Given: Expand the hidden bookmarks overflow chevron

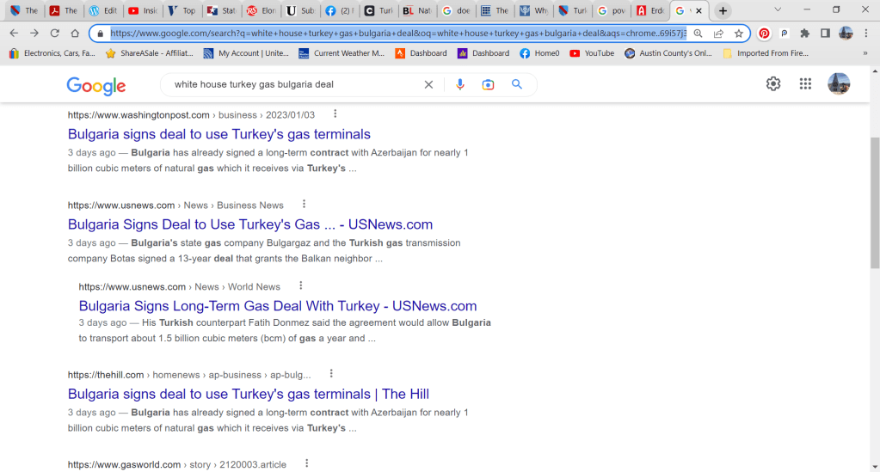Looking at the screenshot, I should pyautogui.click(x=865, y=53).
